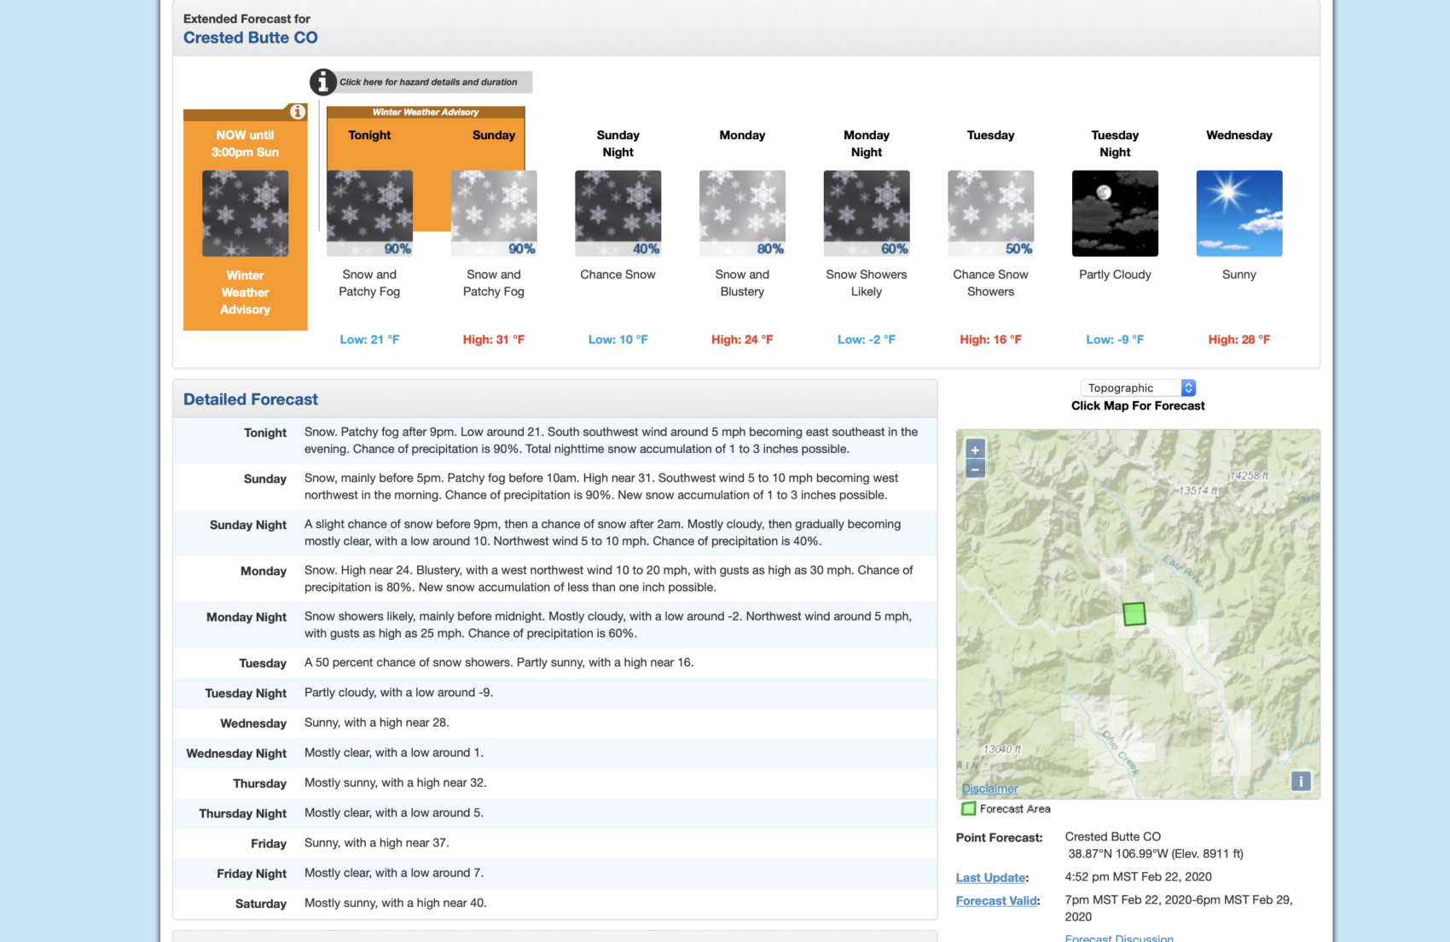The width and height of the screenshot is (1450, 942).
Task: Click the Forecast Area legend label
Action: point(1015,809)
